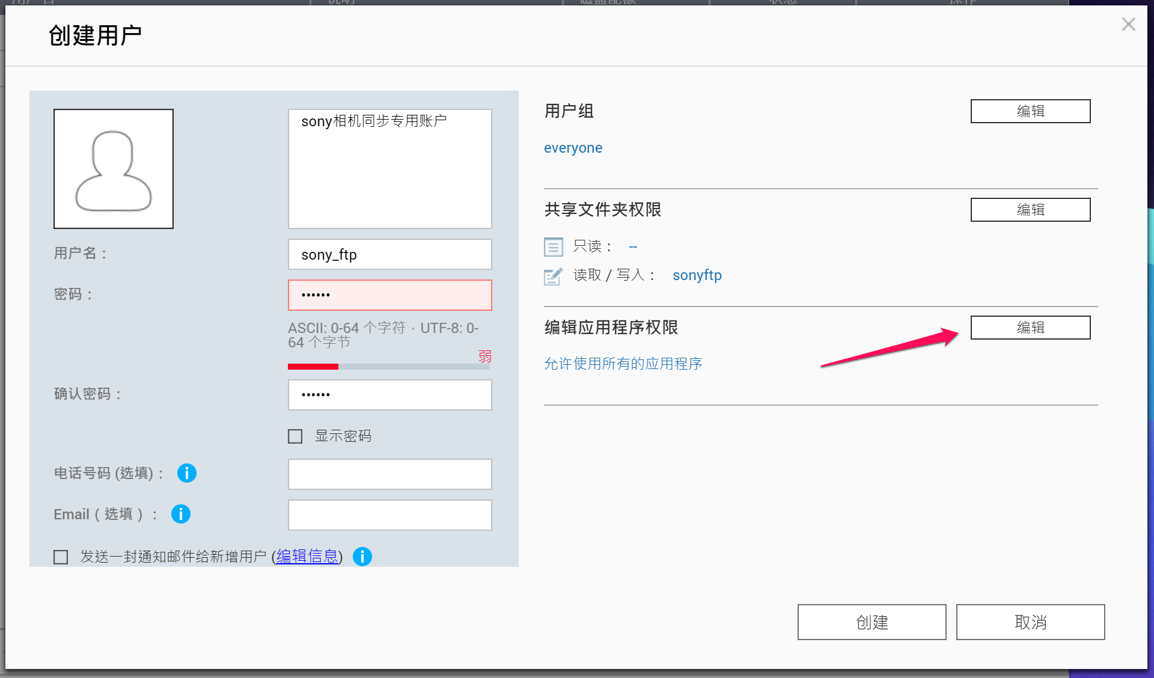Edit shared folder permissions
Screen dimensions: 1154x678
click(1030, 210)
